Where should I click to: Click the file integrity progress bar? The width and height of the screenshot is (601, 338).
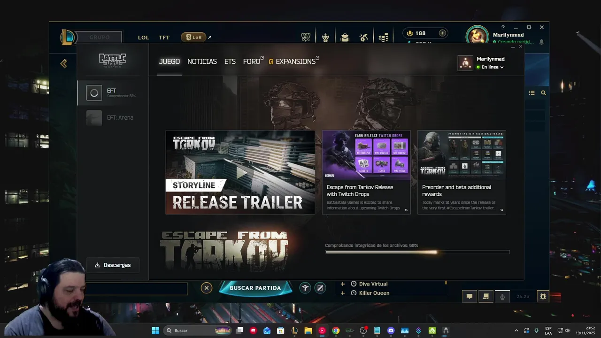[x=417, y=253]
